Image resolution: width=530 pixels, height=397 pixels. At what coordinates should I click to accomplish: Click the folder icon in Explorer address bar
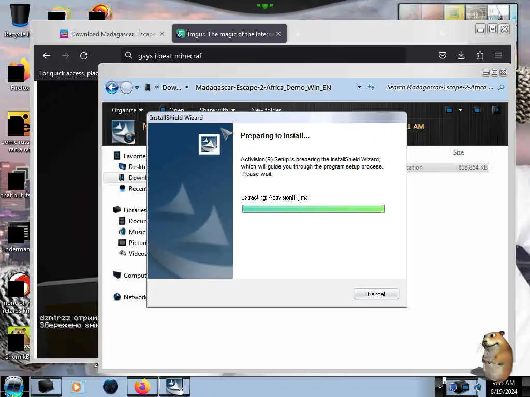click(x=148, y=87)
